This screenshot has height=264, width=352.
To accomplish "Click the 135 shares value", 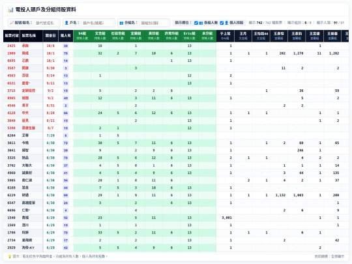I will coord(336,173).
